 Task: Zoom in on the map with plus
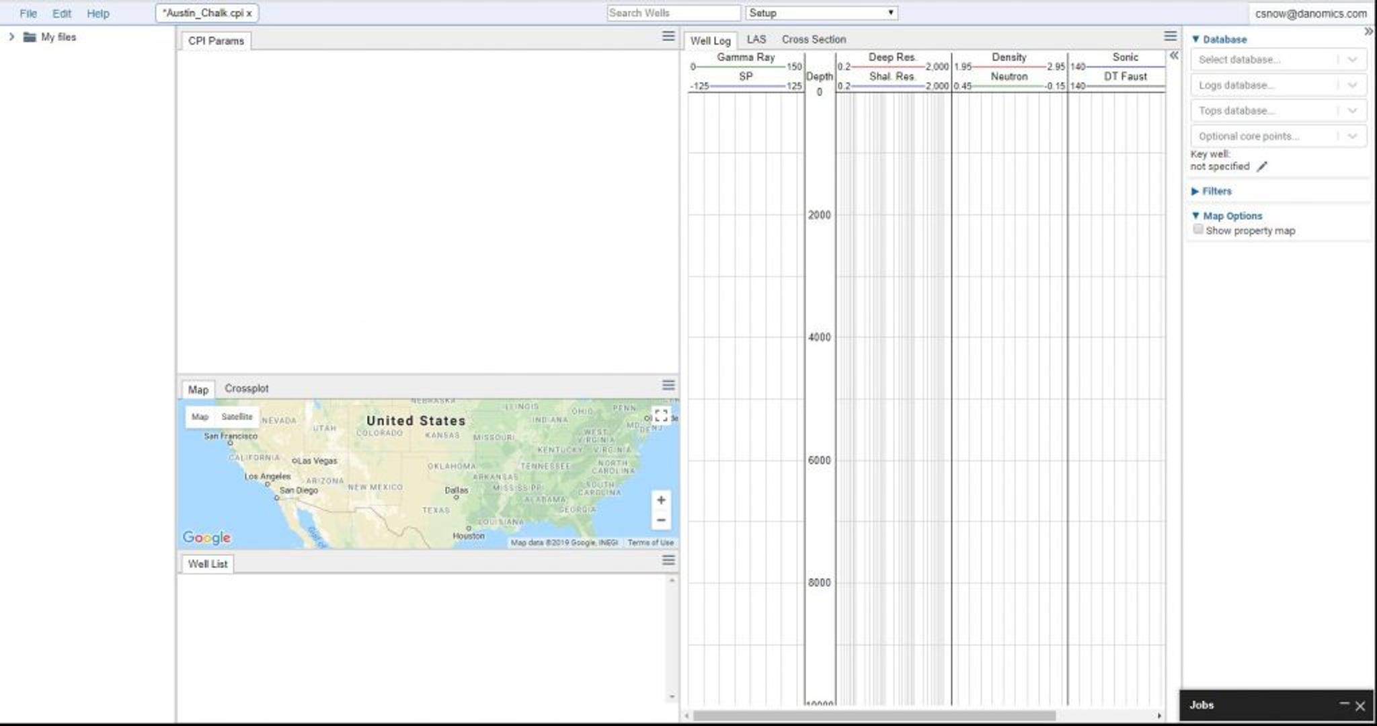coord(661,500)
